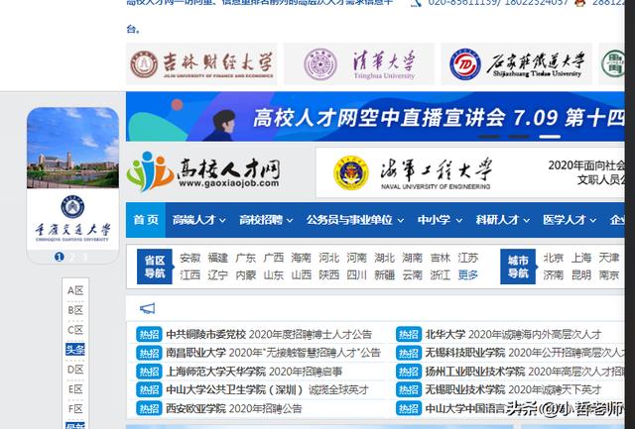Open the 海军工程大学 recruitment banner
The width and height of the screenshot is (635, 429).
[x=469, y=172]
